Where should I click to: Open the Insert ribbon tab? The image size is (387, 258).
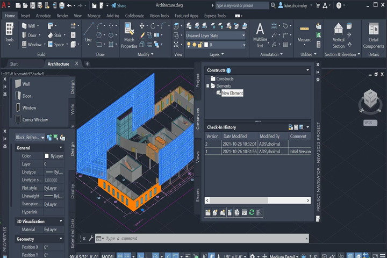(x=25, y=16)
